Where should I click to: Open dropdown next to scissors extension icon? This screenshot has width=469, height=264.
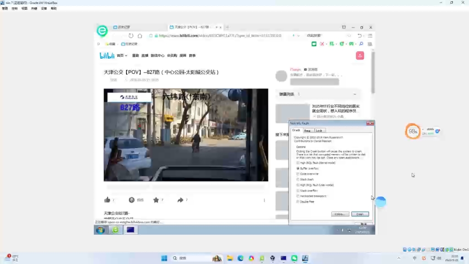tap(326, 44)
